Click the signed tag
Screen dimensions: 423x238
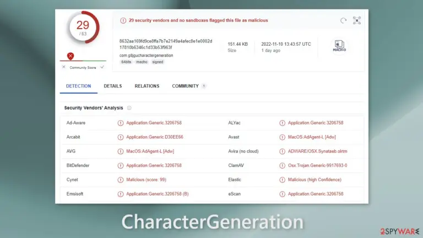158,62
